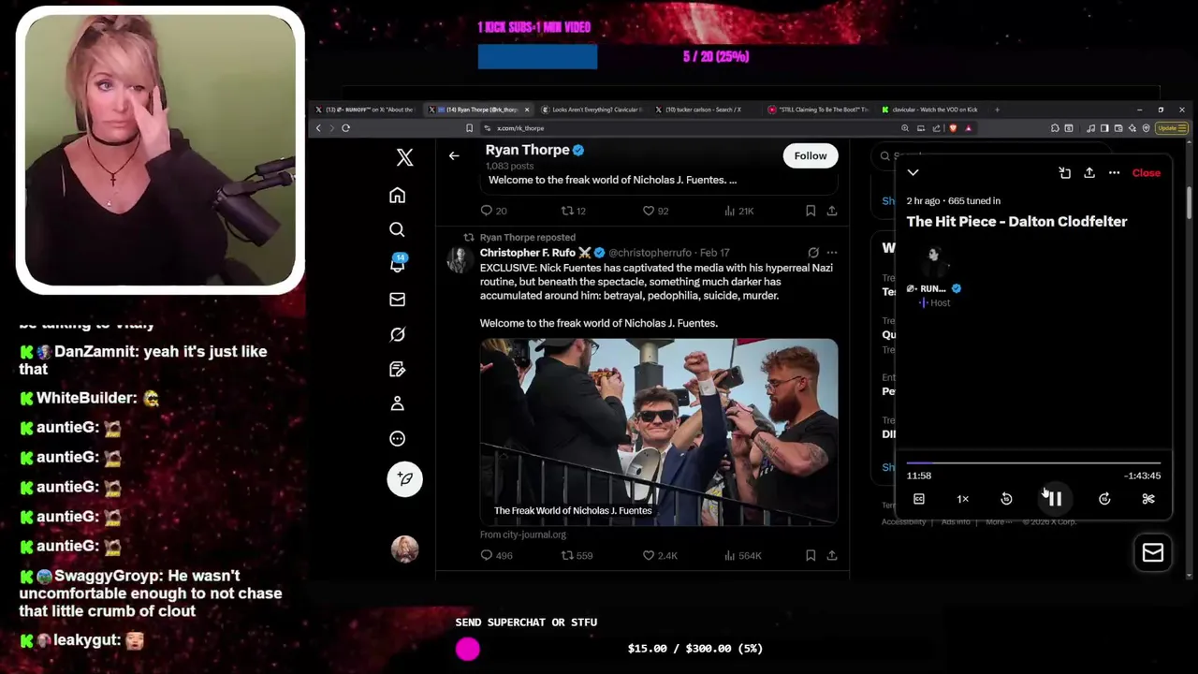Switch to Looks Aren't Everything tab

[x=591, y=110]
